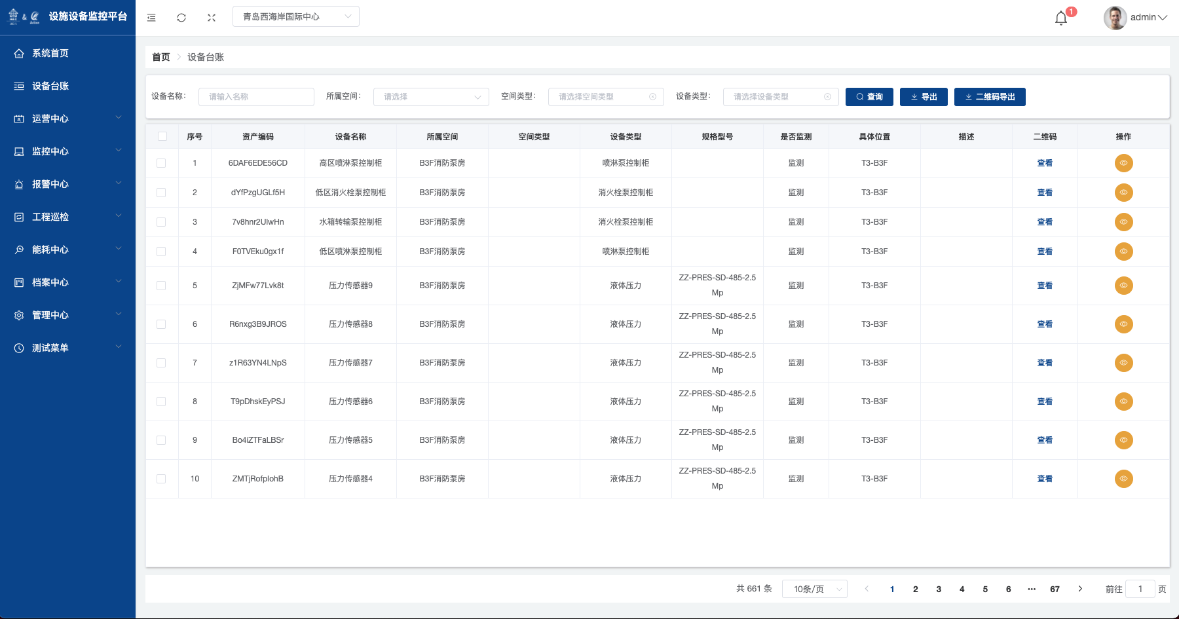Image resolution: width=1179 pixels, height=619 pixels.
Task: Go to page 67 in pagination
Action: click(1055, 589)
